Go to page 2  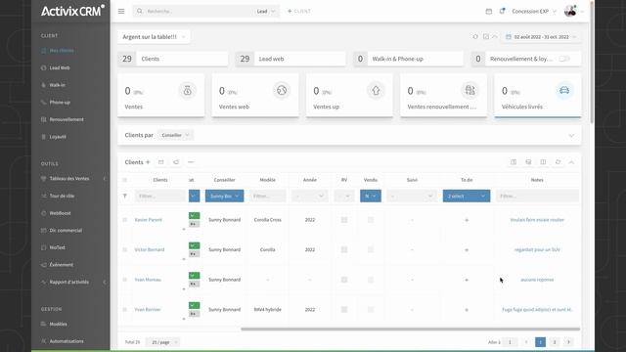point(555,342)
